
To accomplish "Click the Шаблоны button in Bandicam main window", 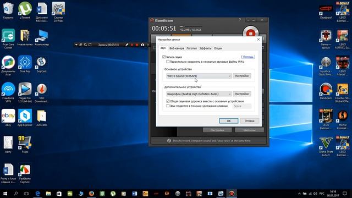I will [x=249, y=130].
